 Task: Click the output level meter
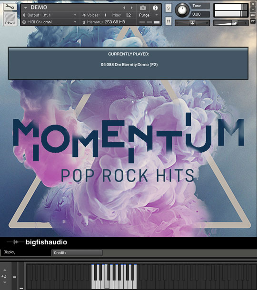click(231, 10)
